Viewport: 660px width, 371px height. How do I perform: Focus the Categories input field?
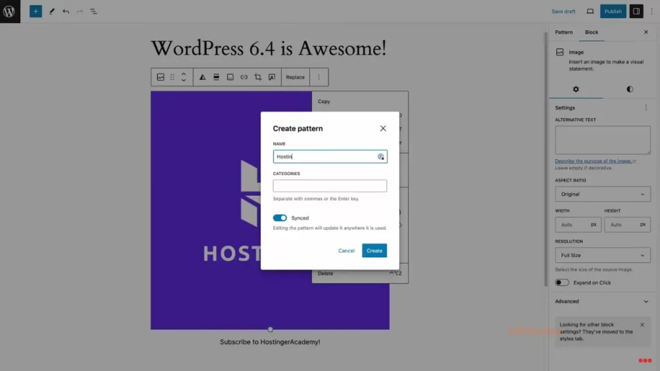pyautogui.click(x=329, y=186)
